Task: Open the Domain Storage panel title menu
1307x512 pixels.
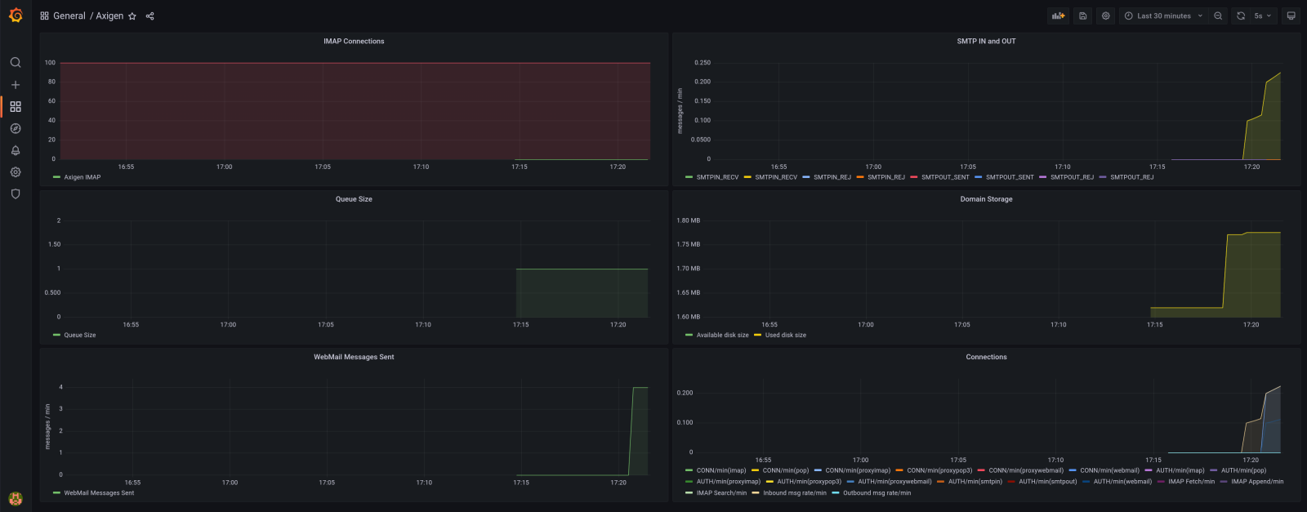Action: click(986, 199)
